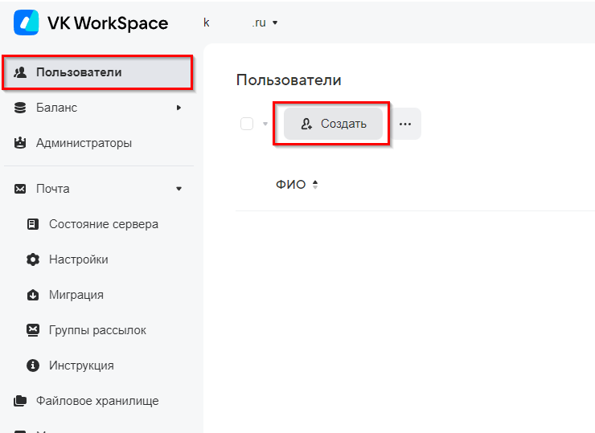
Task: Expand the Баланс submenu arrow
Action: point(178,108)
